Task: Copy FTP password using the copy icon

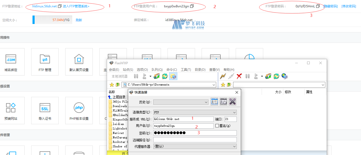Action: coord(318,6)
